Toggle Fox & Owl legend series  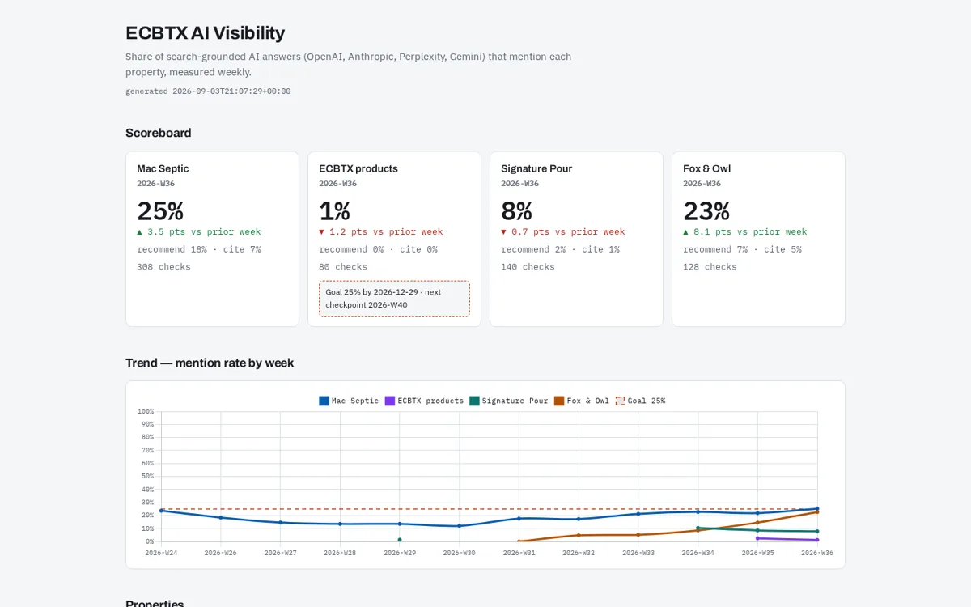coord(582,401)
